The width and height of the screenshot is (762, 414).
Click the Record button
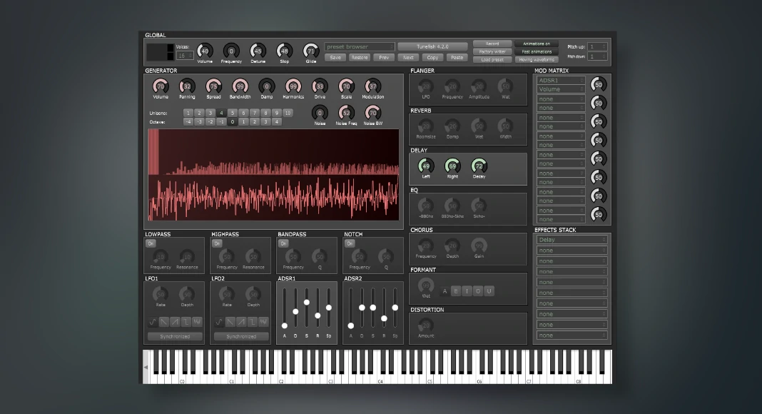point(492,44)
